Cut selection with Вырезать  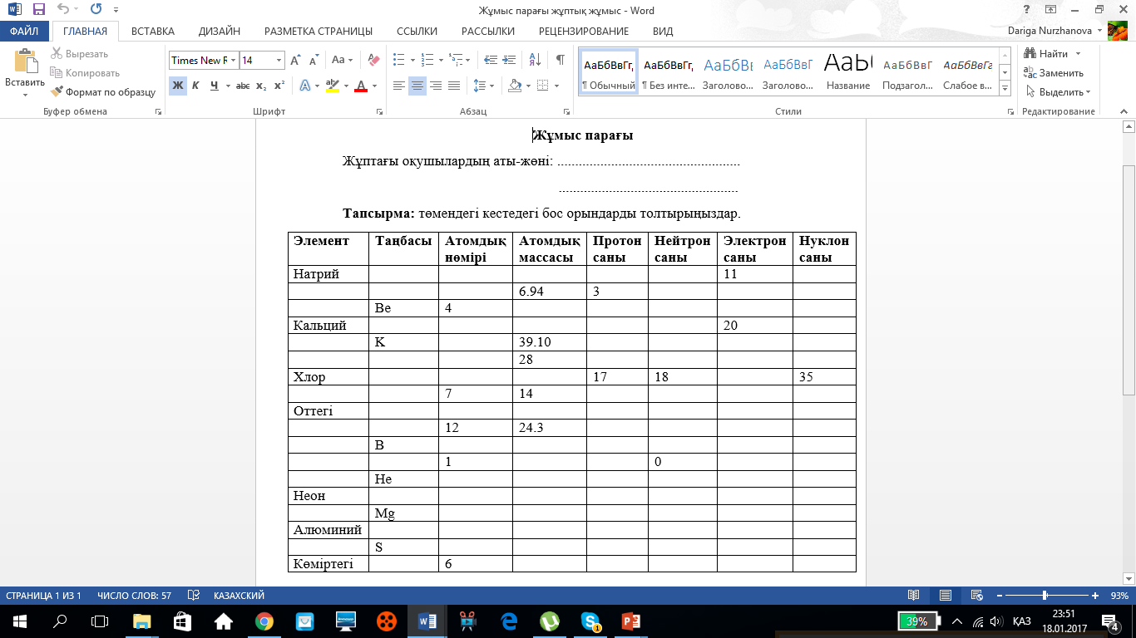click(80, 54)
